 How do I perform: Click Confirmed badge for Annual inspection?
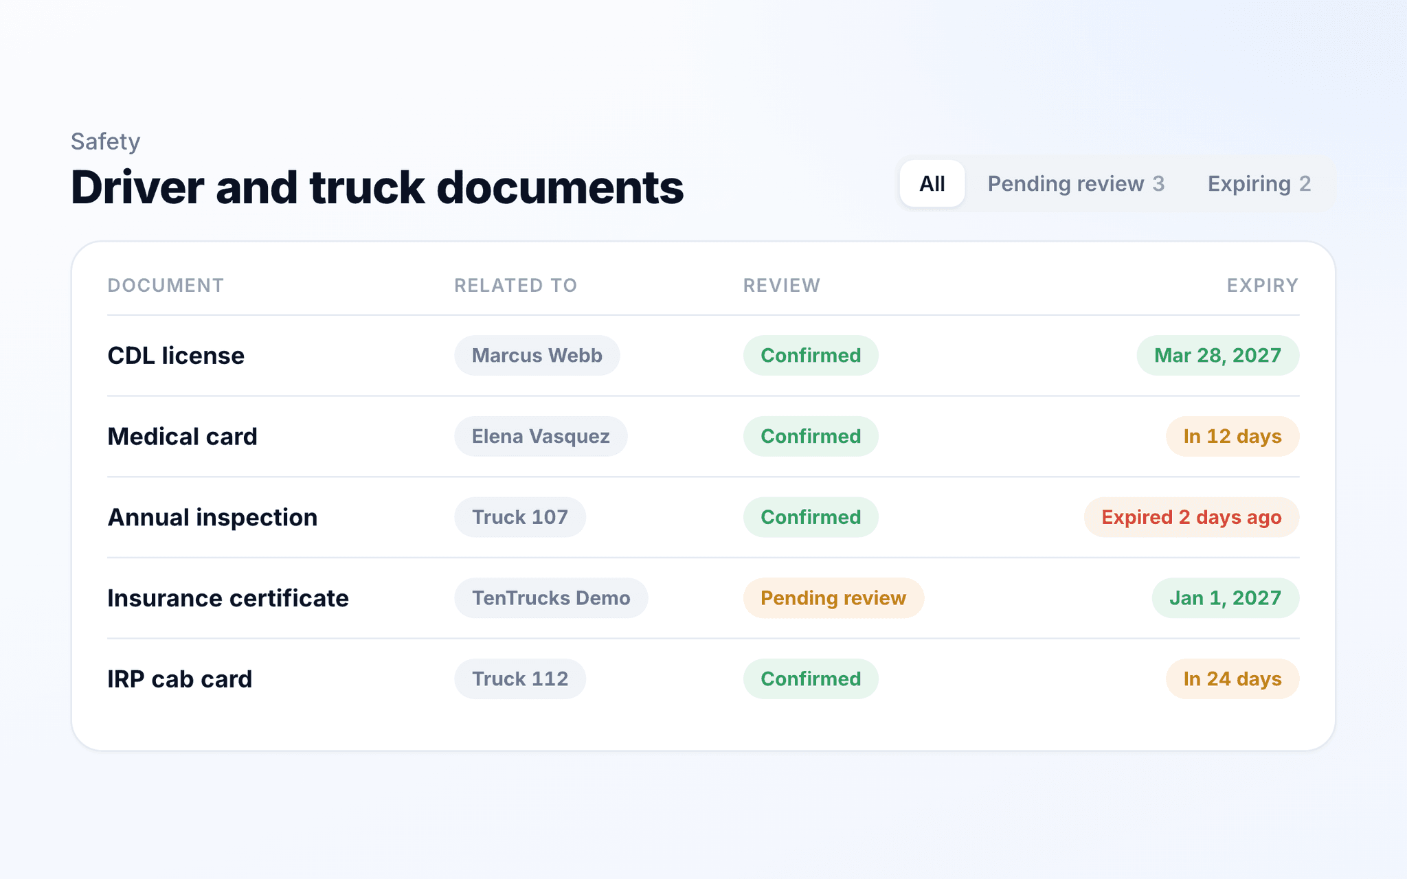(x=811, y=517)
